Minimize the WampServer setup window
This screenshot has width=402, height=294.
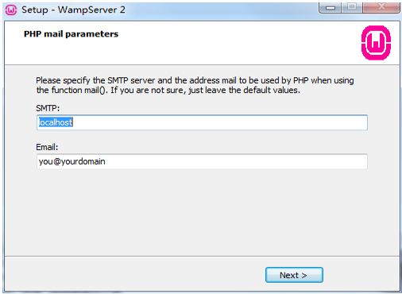(330, 8)
